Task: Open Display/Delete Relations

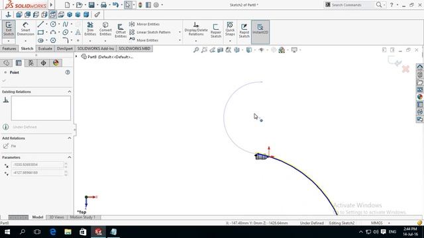Action: tap(196, 29)
